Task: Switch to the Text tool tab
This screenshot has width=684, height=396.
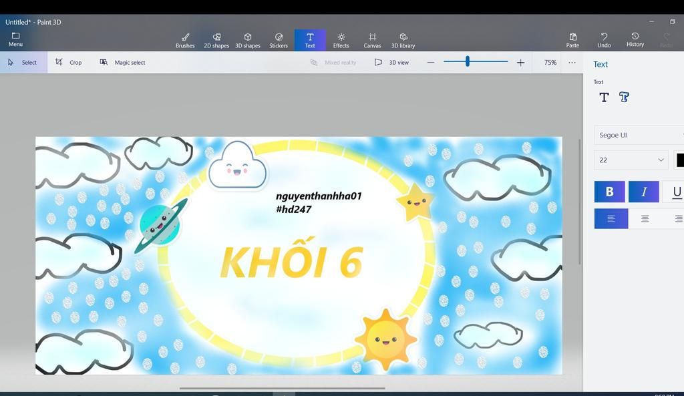Action: pyautogui.click(x=310, y=40)
